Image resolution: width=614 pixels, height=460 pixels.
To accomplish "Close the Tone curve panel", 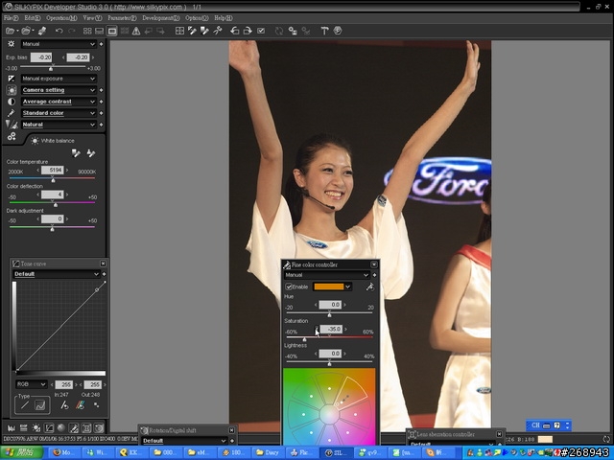I will 103,264.
